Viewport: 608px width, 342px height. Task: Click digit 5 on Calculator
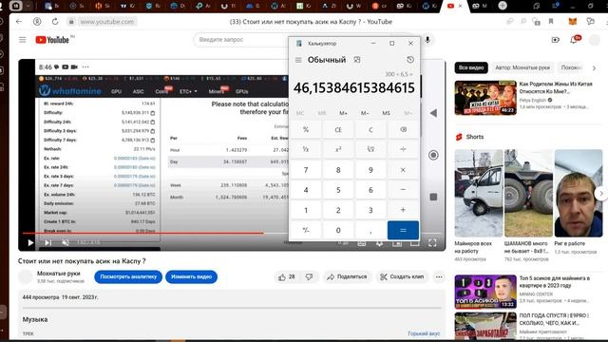[x=338, y=190]
